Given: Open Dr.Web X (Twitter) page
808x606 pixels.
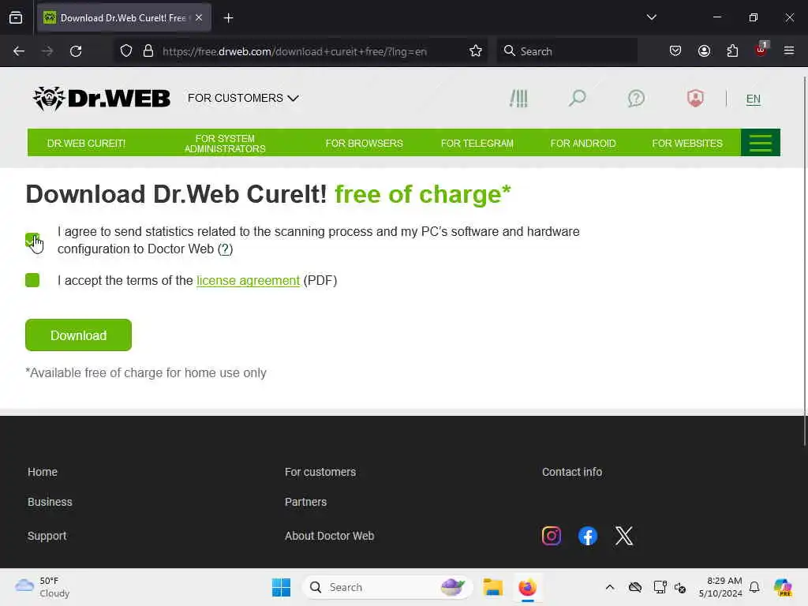Looking at the screenshot, I should pos(623,536).
